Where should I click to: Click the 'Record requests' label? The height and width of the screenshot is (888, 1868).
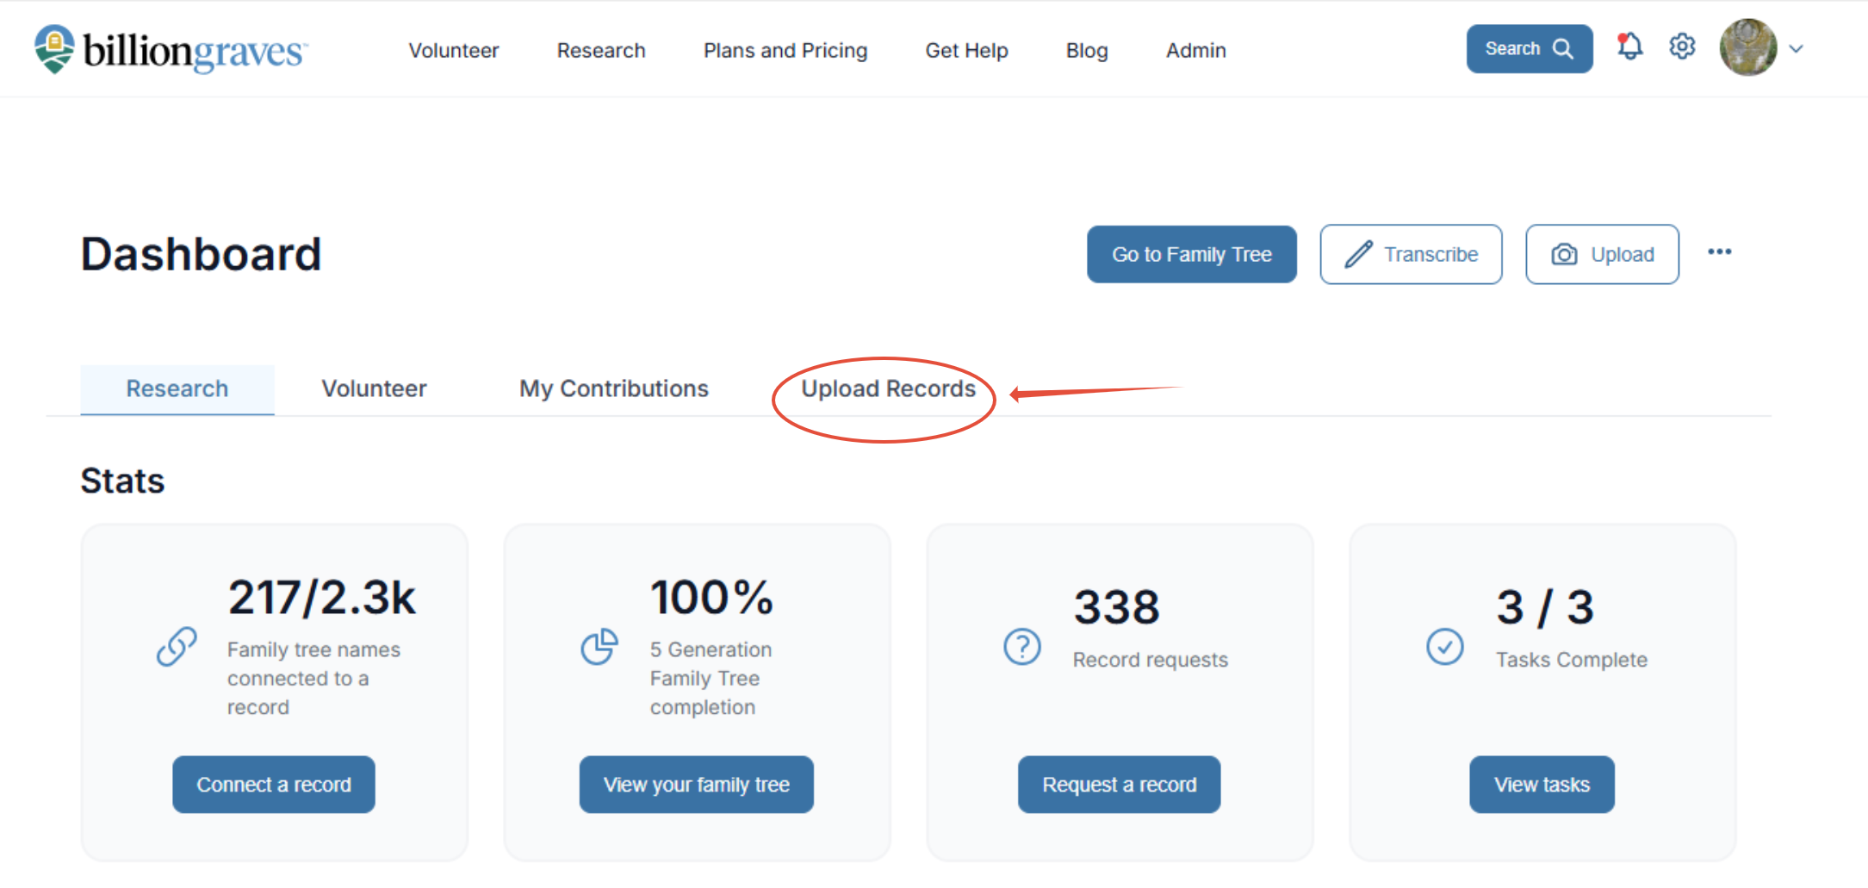(1150, 660)
